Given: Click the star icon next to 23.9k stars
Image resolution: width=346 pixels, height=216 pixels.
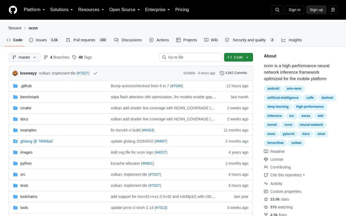Looking at the screenshot, I should (x=266, y=199).
